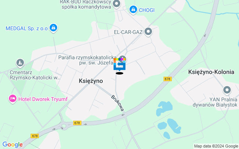Click the Hotel Dworek Tryumf label
239x149 pixels.
pos(43,99)
